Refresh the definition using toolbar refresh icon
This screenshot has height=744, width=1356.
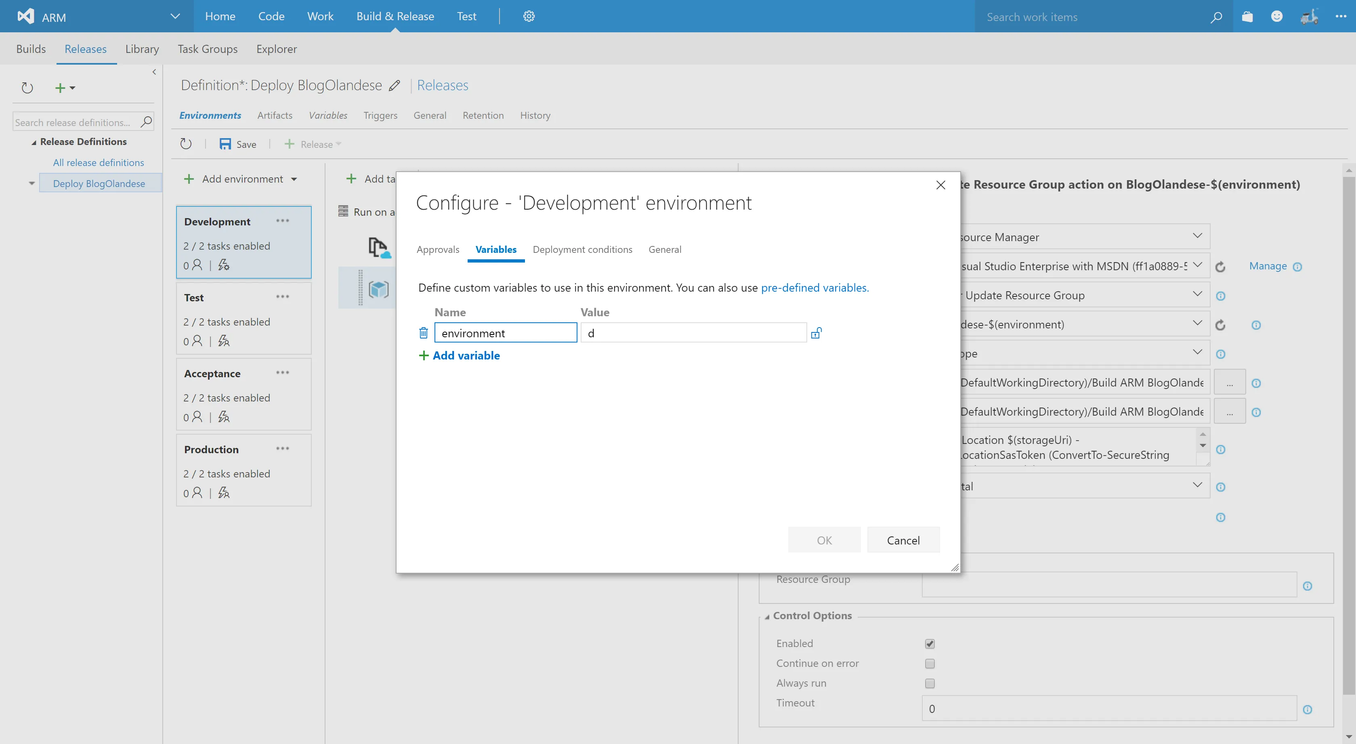(x=186, y=144)
